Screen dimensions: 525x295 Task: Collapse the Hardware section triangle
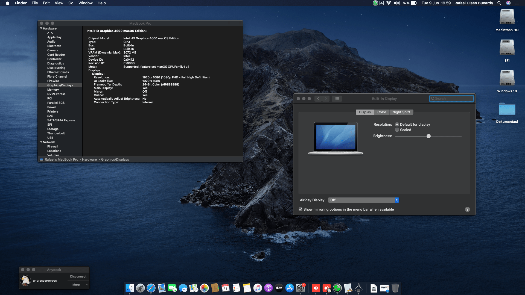tap(41, 28)
